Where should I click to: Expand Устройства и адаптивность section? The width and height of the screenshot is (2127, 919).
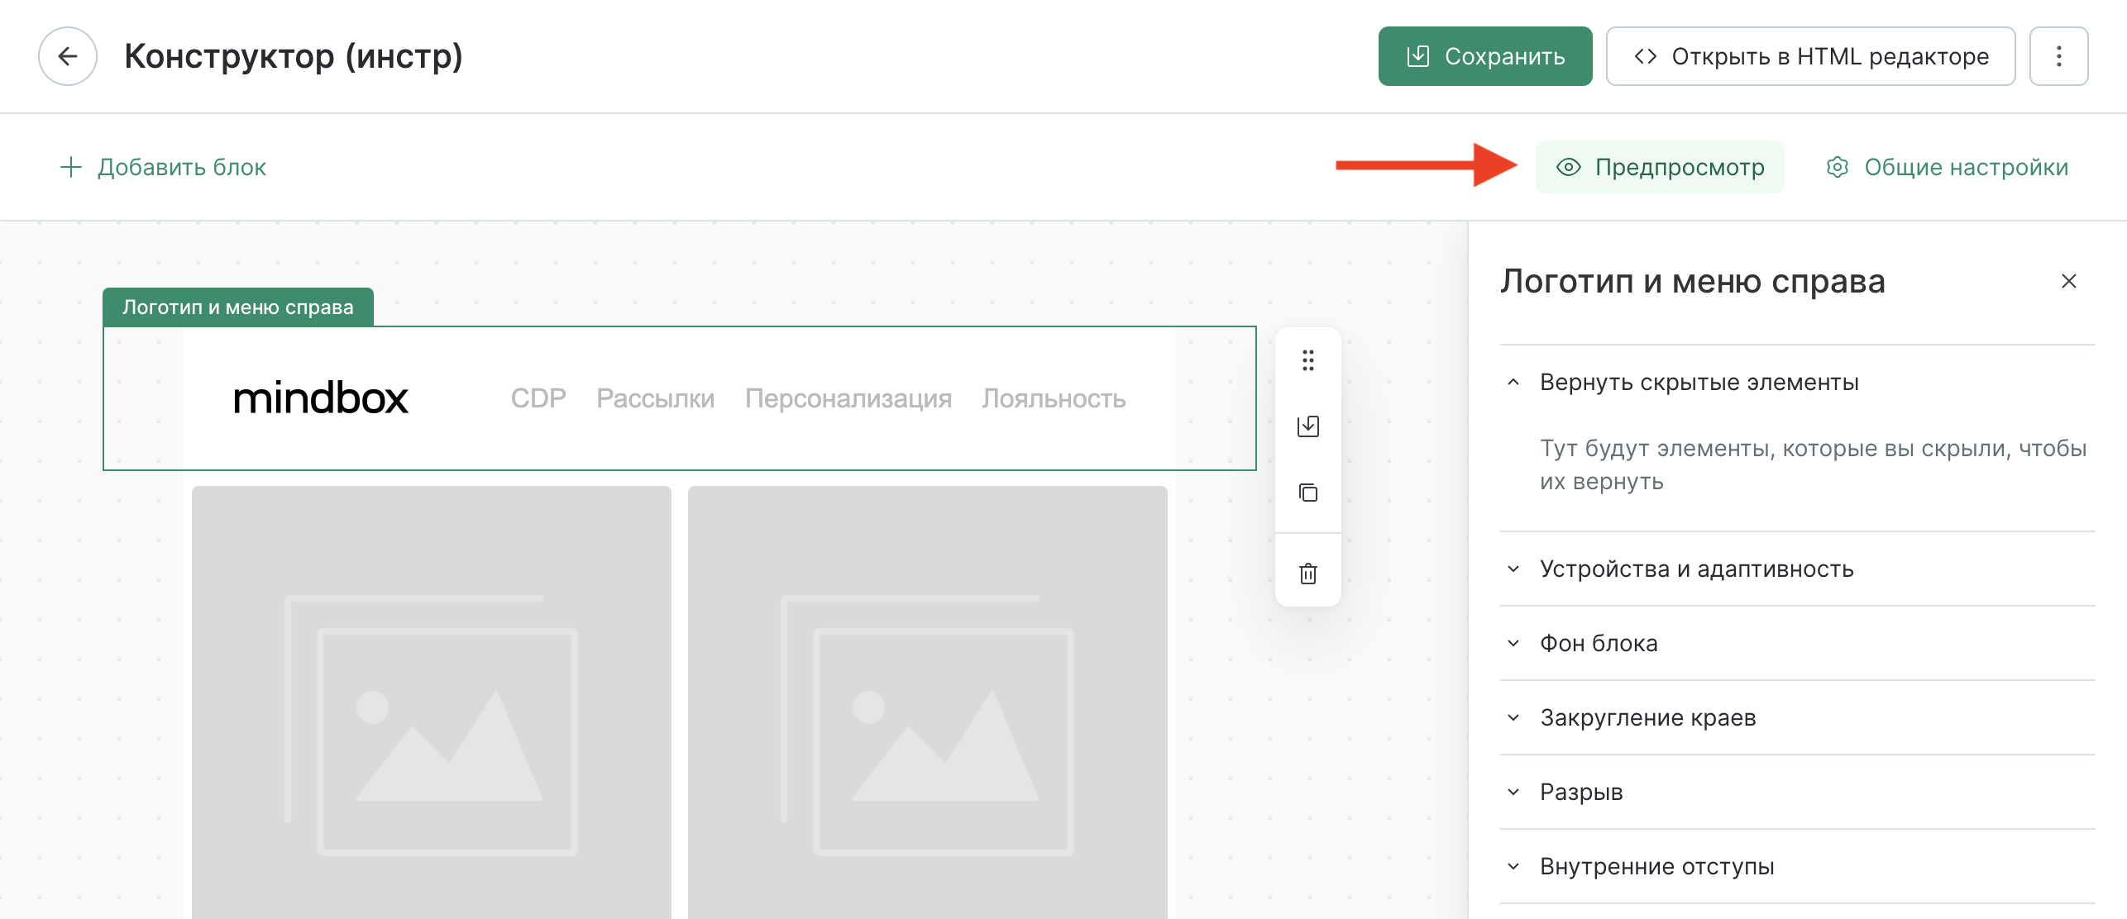1797,569
